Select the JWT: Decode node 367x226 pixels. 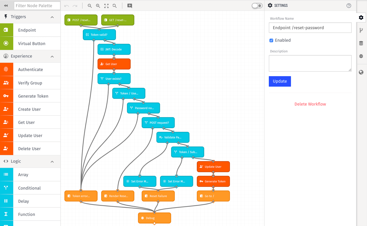tap(114, 49)
